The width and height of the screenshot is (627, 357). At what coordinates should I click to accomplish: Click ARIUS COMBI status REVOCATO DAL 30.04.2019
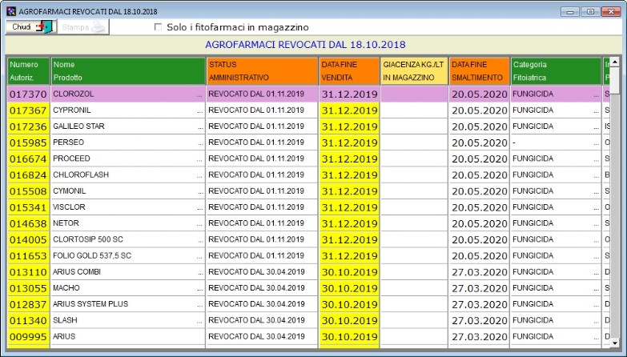256,272
